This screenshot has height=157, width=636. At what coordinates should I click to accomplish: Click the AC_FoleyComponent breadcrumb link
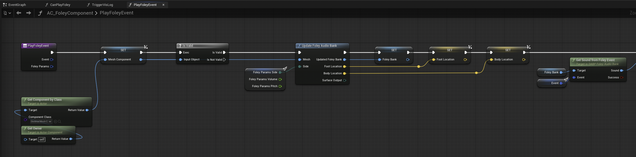pyautogui.click(x=70, y=13)
